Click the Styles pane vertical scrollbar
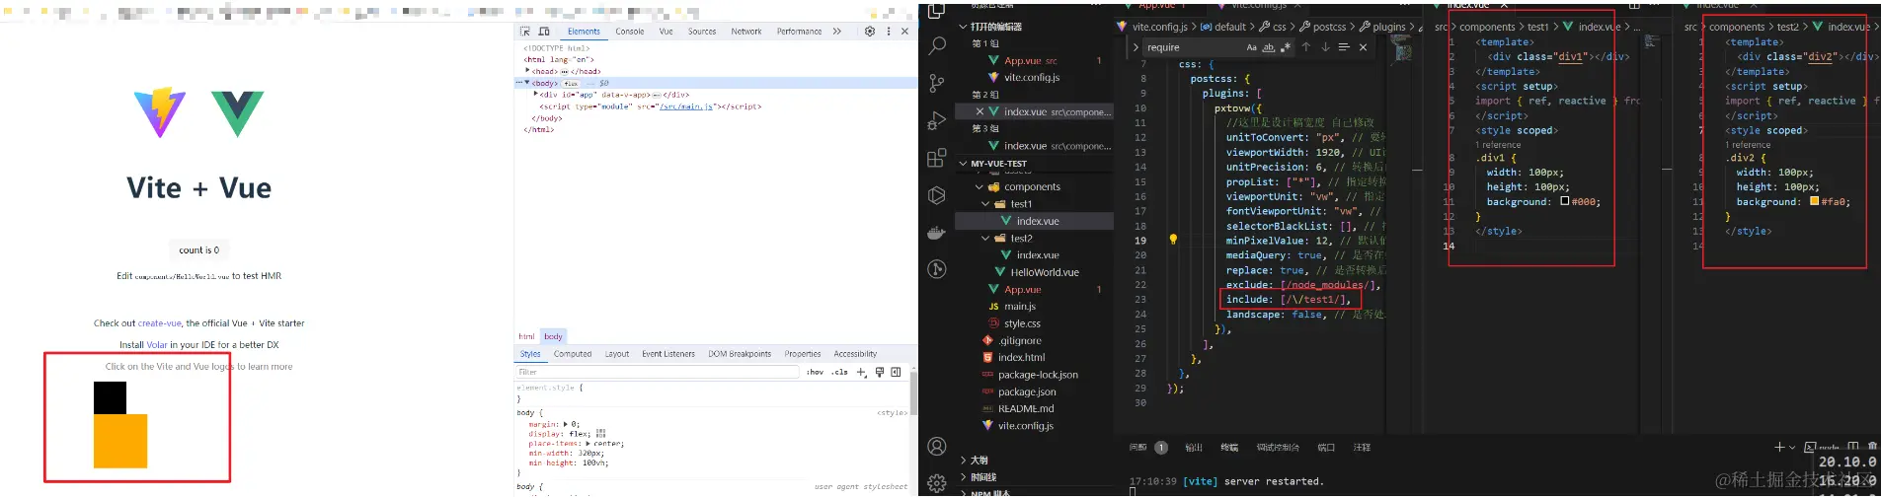Viewport: 1881px width, 498px height. click(x=913, y=394)
